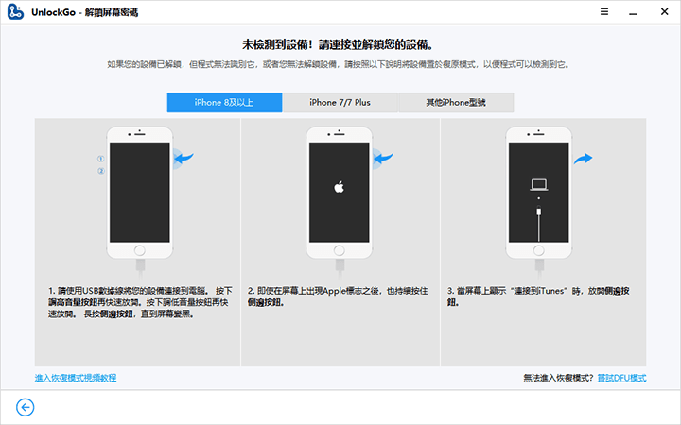Click the step 1 instruction text about USB數據線
The width and height of the screenshot is (681, 425).
point(140,302)
